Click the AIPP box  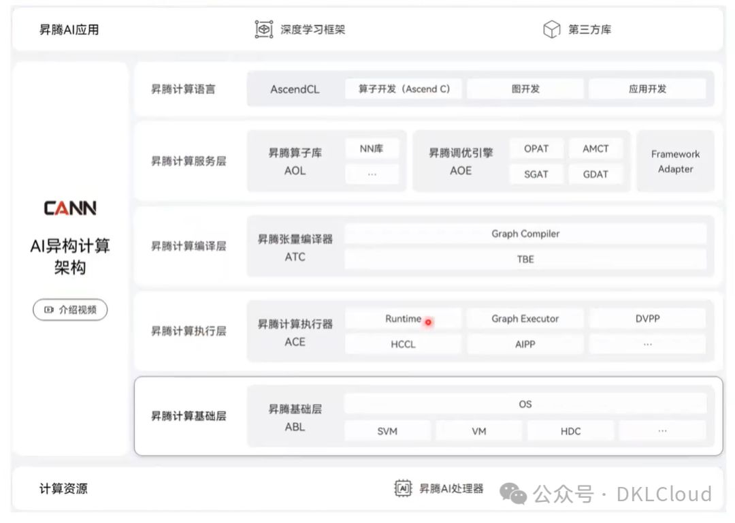[x=525, y=344]
